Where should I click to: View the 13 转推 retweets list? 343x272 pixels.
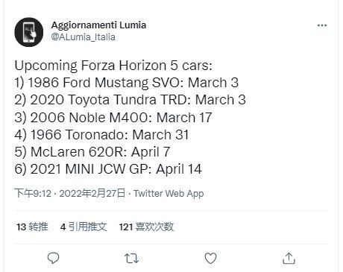click(32, 227)
